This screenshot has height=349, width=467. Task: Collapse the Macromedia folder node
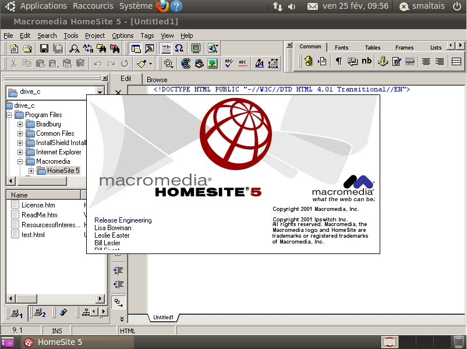click(20, 161)
